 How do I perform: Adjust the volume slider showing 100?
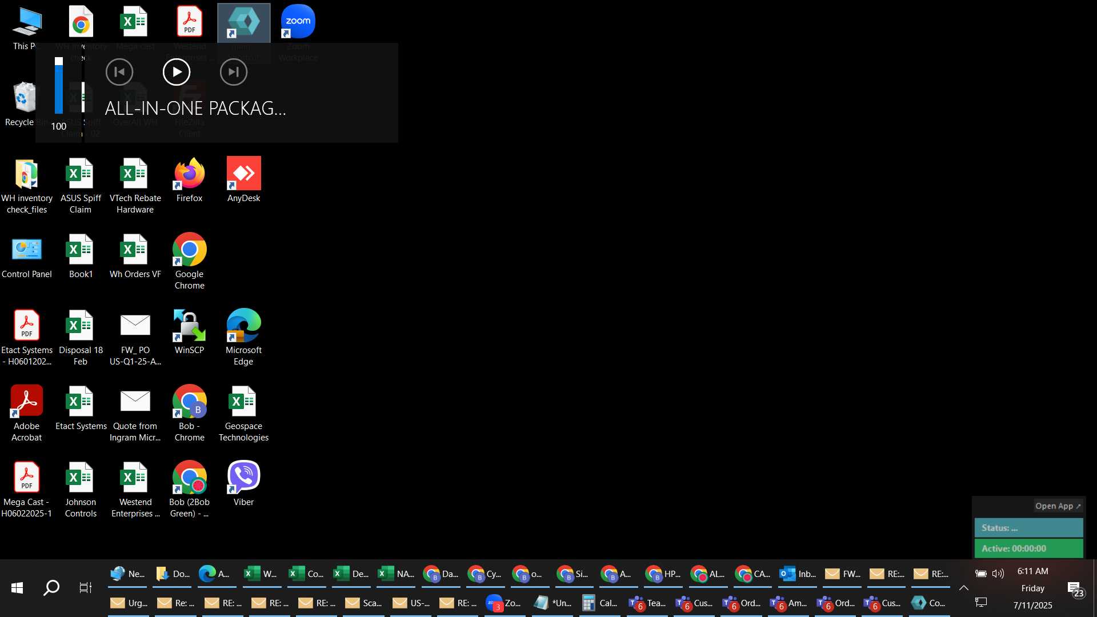[59, 86]
